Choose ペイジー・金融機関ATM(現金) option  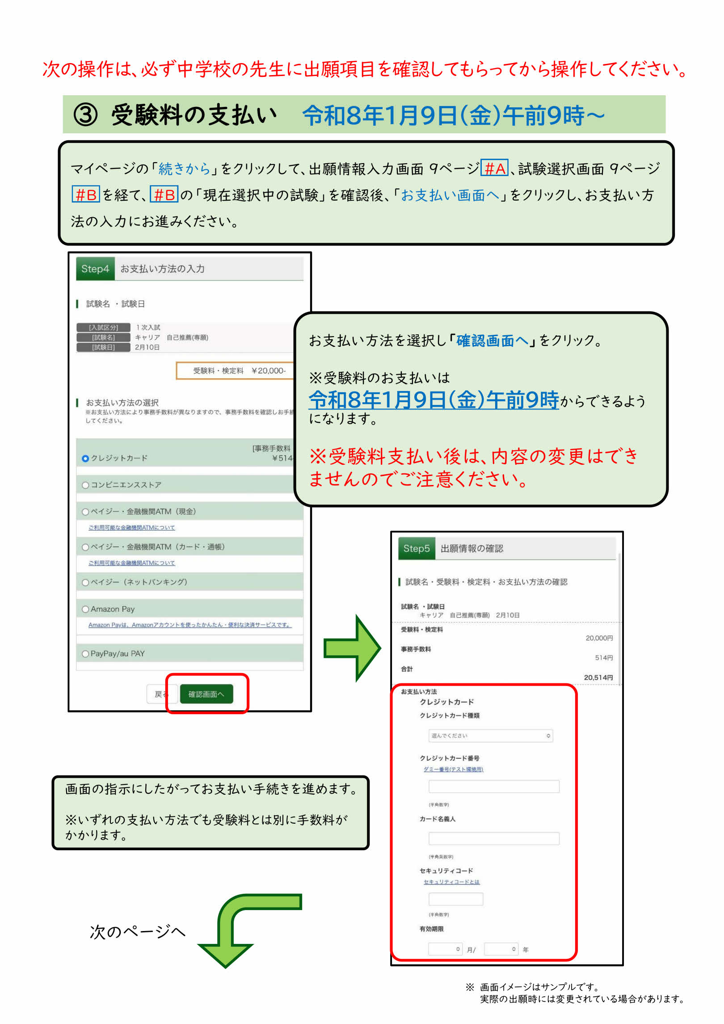85,512
